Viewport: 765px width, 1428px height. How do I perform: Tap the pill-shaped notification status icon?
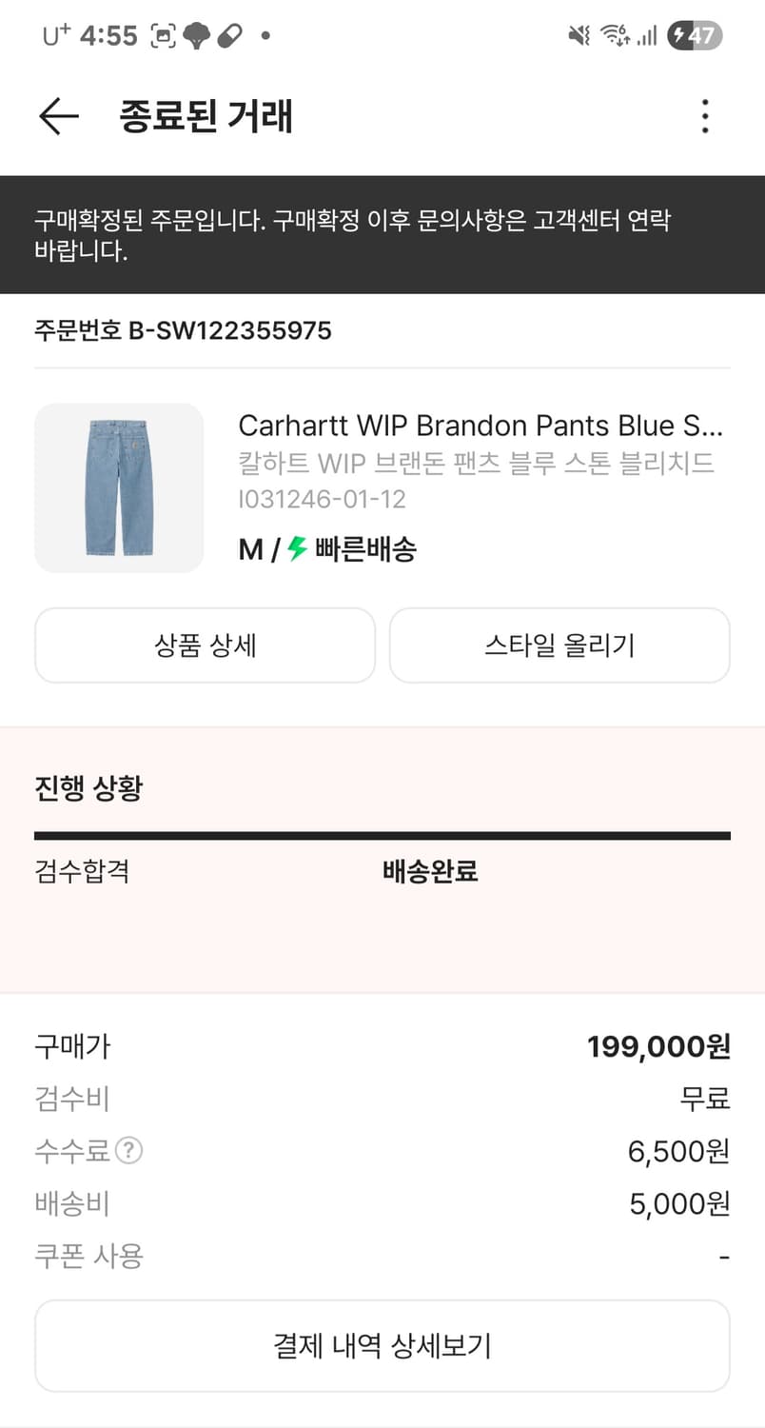point(229,36)
